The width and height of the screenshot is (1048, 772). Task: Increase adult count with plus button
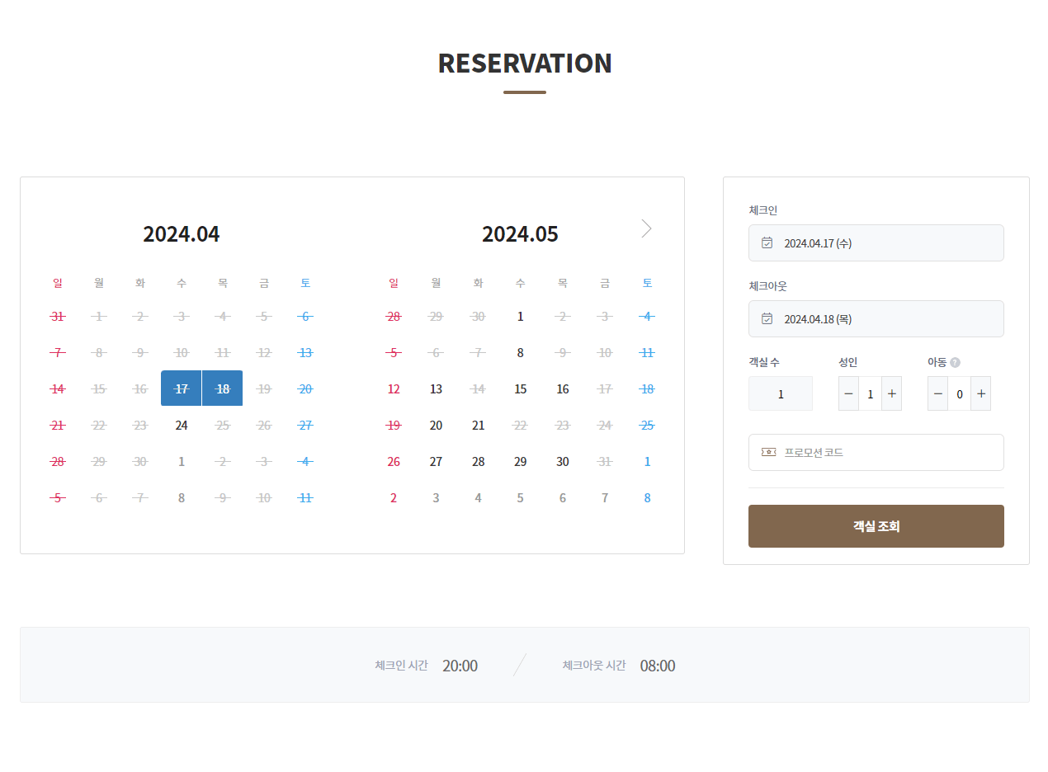pyautogui.click(x=891, y=393)
